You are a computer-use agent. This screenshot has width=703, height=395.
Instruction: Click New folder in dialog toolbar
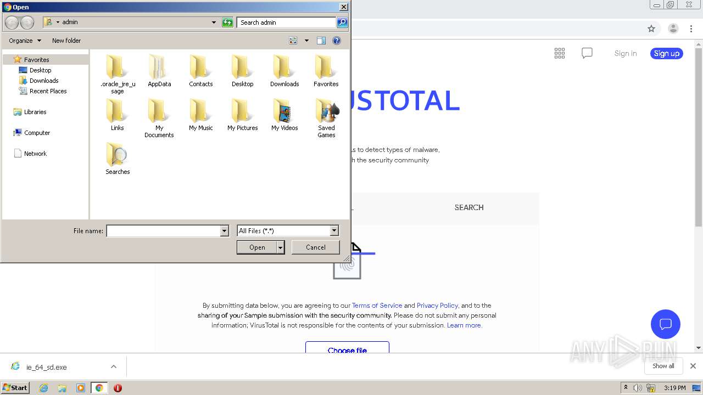point(66,41)
